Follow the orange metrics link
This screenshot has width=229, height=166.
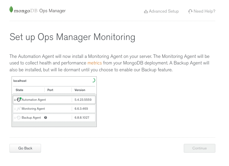click(x=94, y=63)
